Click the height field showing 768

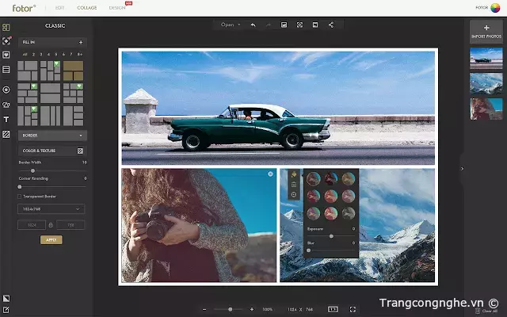[x=71, y=225]
